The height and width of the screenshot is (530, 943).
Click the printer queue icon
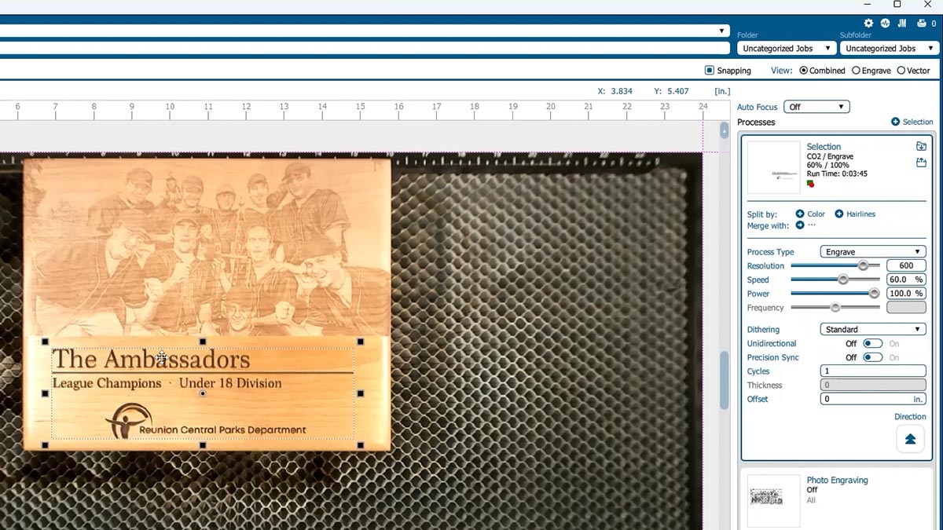coord(922,24)
